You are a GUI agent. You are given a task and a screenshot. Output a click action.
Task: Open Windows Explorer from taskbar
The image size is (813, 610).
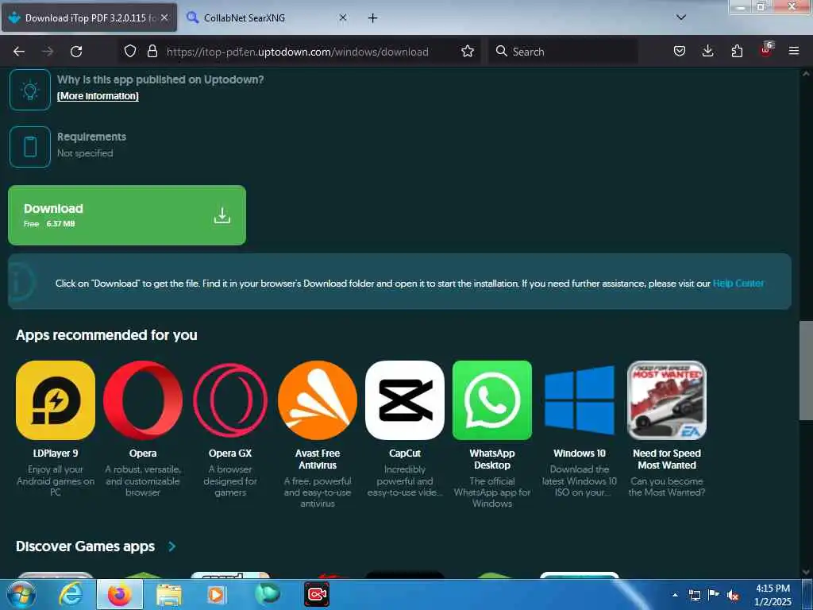(x=169, y=594)
